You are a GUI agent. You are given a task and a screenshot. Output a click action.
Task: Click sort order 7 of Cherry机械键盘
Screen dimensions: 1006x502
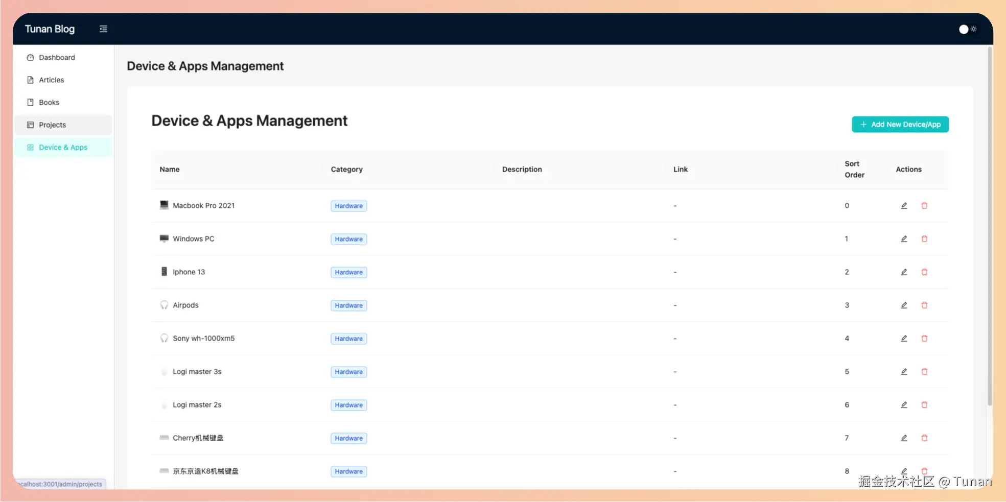[x=847, y=438]
